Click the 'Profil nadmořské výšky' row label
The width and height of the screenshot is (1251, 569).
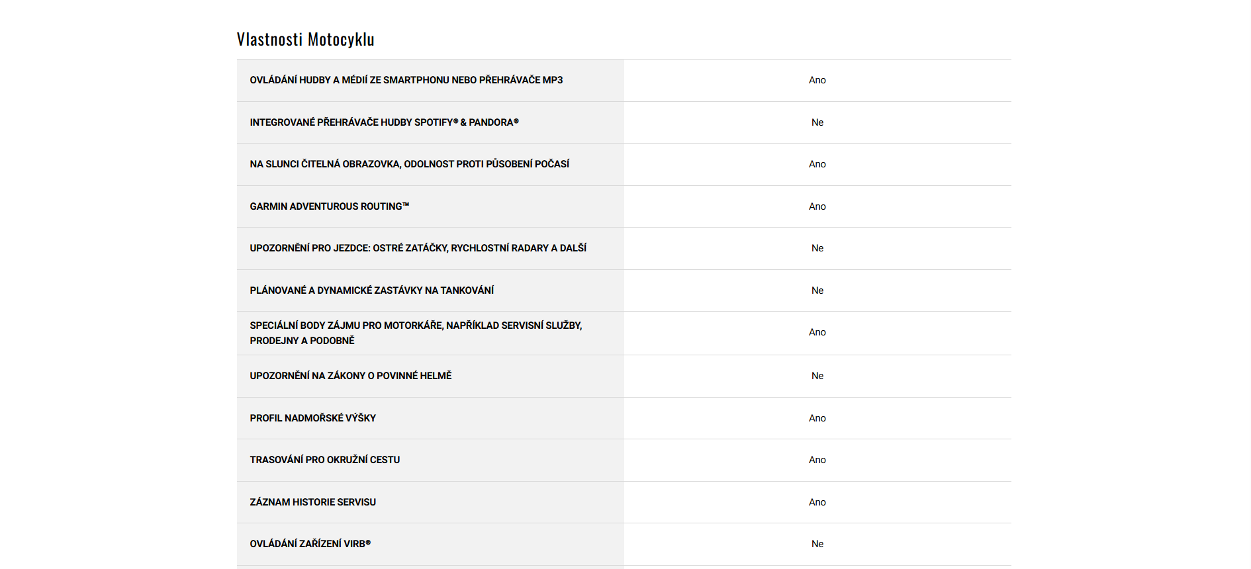pos(312,418)
